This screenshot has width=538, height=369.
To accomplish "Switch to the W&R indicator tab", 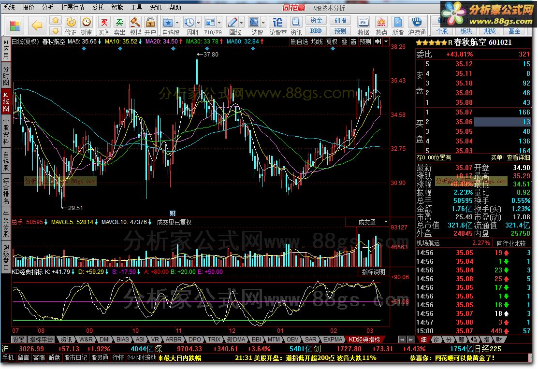I will [x=86, y=340].
